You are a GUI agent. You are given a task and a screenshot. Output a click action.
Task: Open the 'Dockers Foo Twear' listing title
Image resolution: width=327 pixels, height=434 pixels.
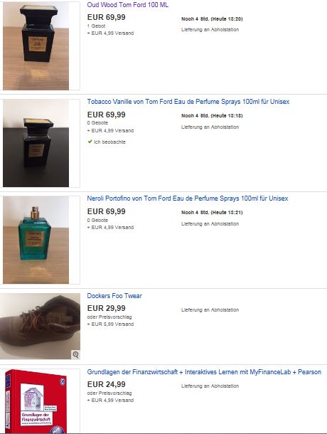(x=114, y=295)
